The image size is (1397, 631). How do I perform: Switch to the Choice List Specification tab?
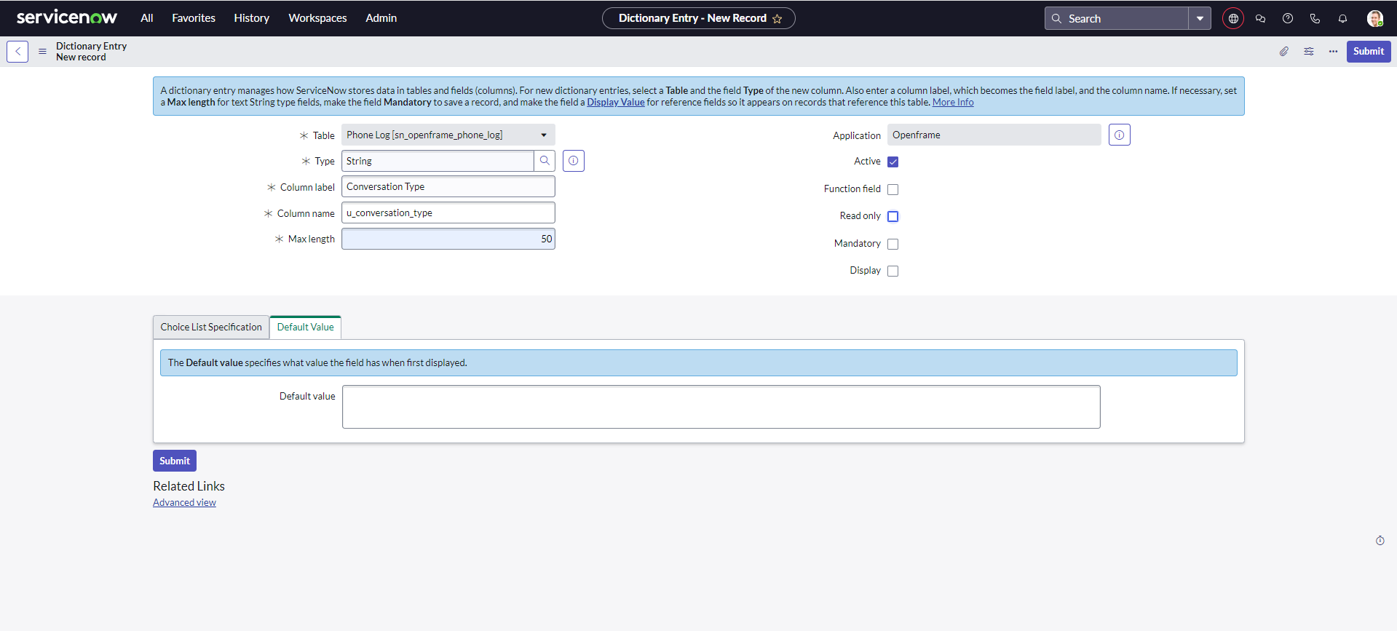pyautogui.click(x=211, y=328)
